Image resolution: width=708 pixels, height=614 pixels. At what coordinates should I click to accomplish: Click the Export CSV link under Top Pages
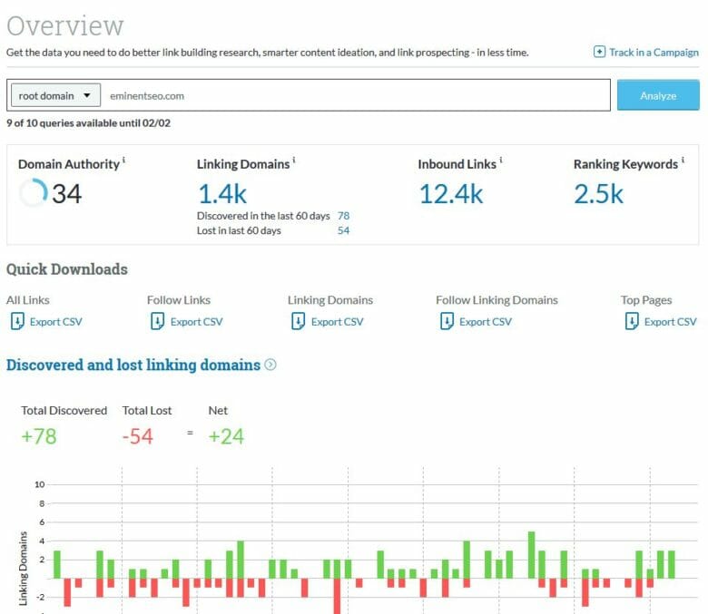click(x=670, y=321)
